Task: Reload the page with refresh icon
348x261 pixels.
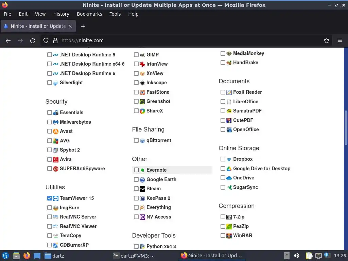Action: 33,41
